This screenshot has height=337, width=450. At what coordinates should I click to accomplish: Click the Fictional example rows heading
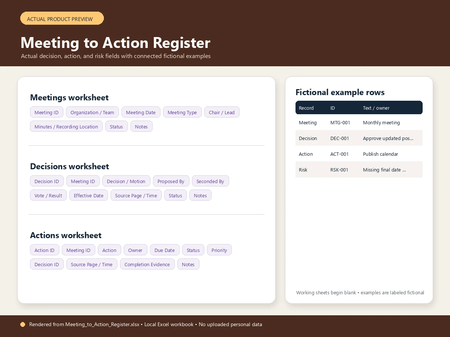340,92
